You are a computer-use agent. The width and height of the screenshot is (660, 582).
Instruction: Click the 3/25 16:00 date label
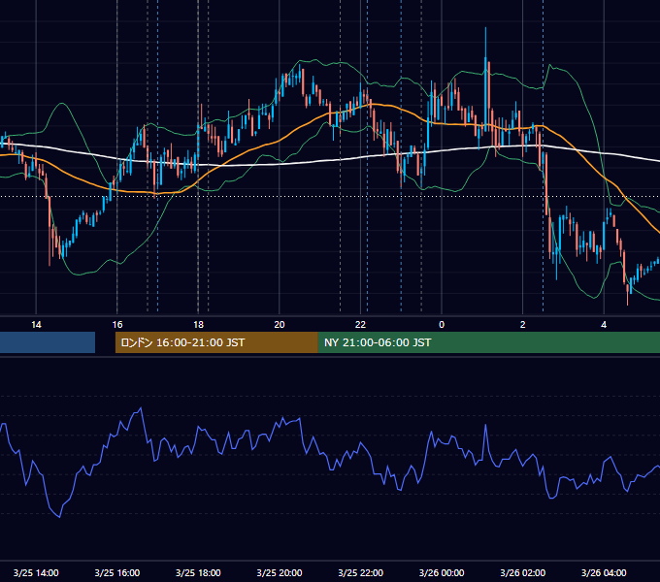[x=117, y=572]
